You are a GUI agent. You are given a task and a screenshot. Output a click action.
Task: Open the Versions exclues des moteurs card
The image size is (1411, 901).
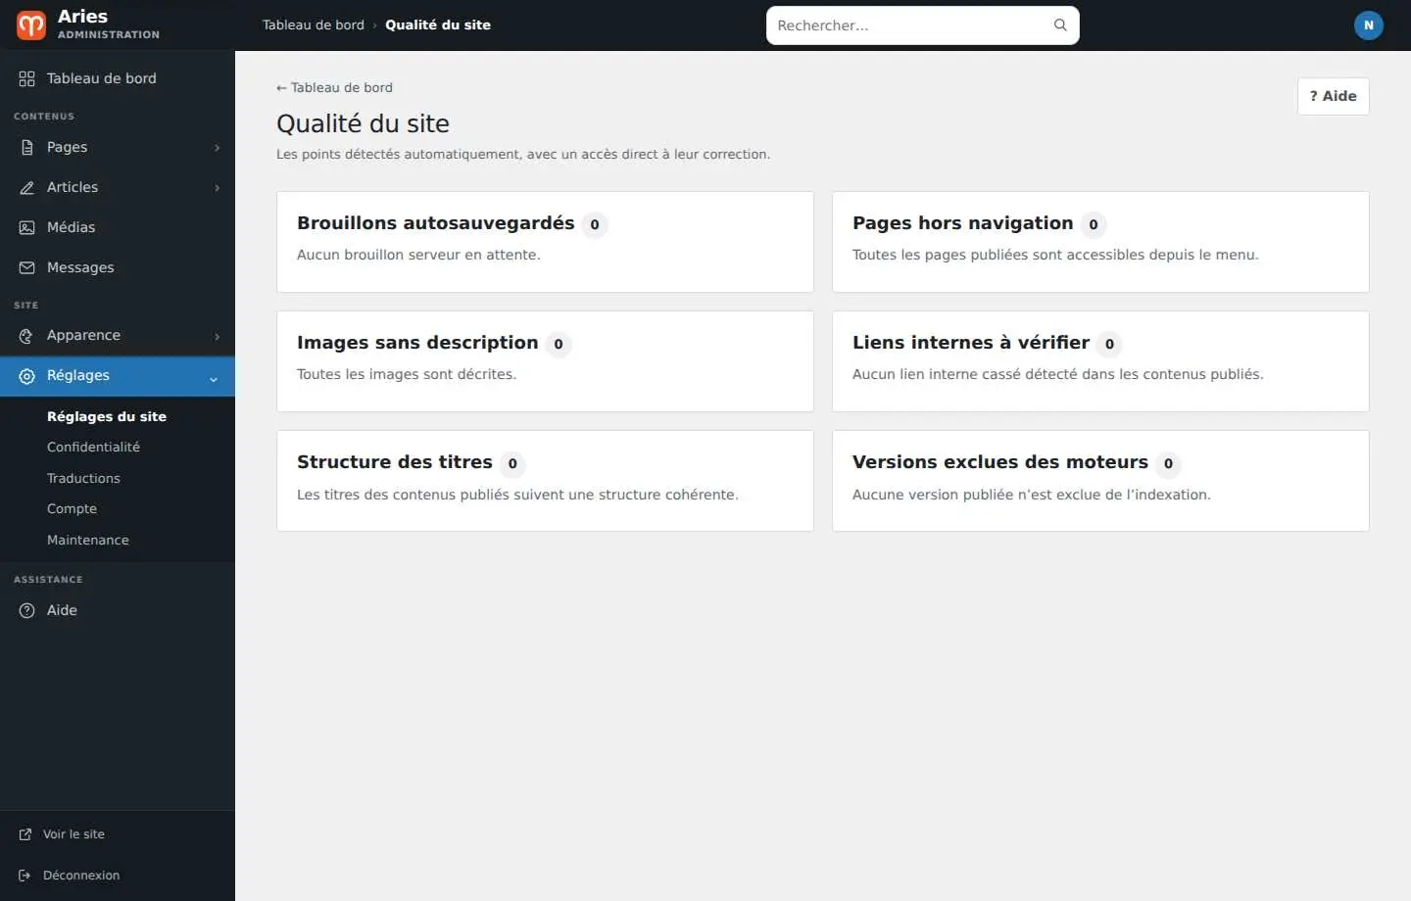click(x=1100, y=481)
